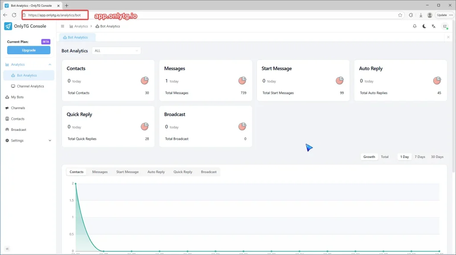Click the Upgrade plan button
The width and height of the screenshot is (456, 255).
pyautogui.click(x=29, y=50)
